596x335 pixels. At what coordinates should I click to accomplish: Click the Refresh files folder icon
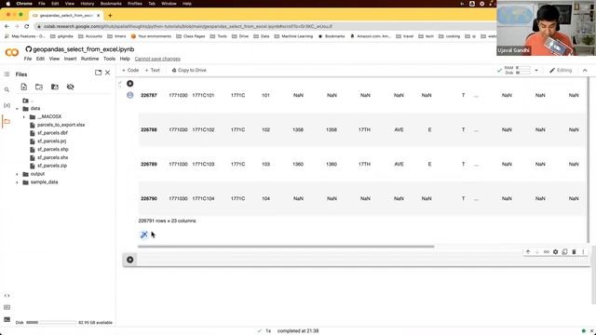(39, 87)
